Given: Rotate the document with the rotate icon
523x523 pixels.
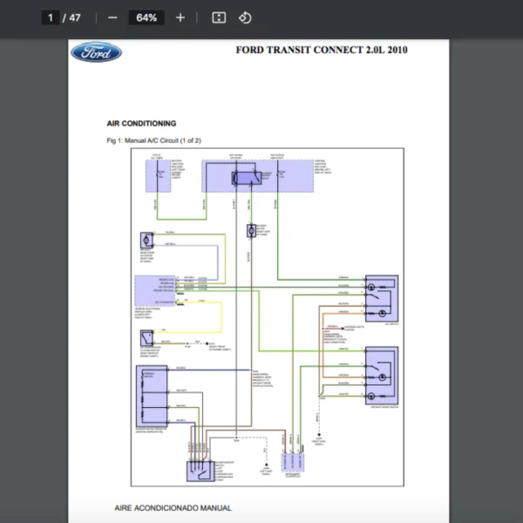Looking at the screenshot, I should 245,17.
